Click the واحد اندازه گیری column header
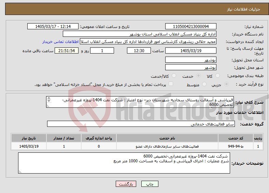269x193 pixels. pyautogui.click(x=99, y=138)
